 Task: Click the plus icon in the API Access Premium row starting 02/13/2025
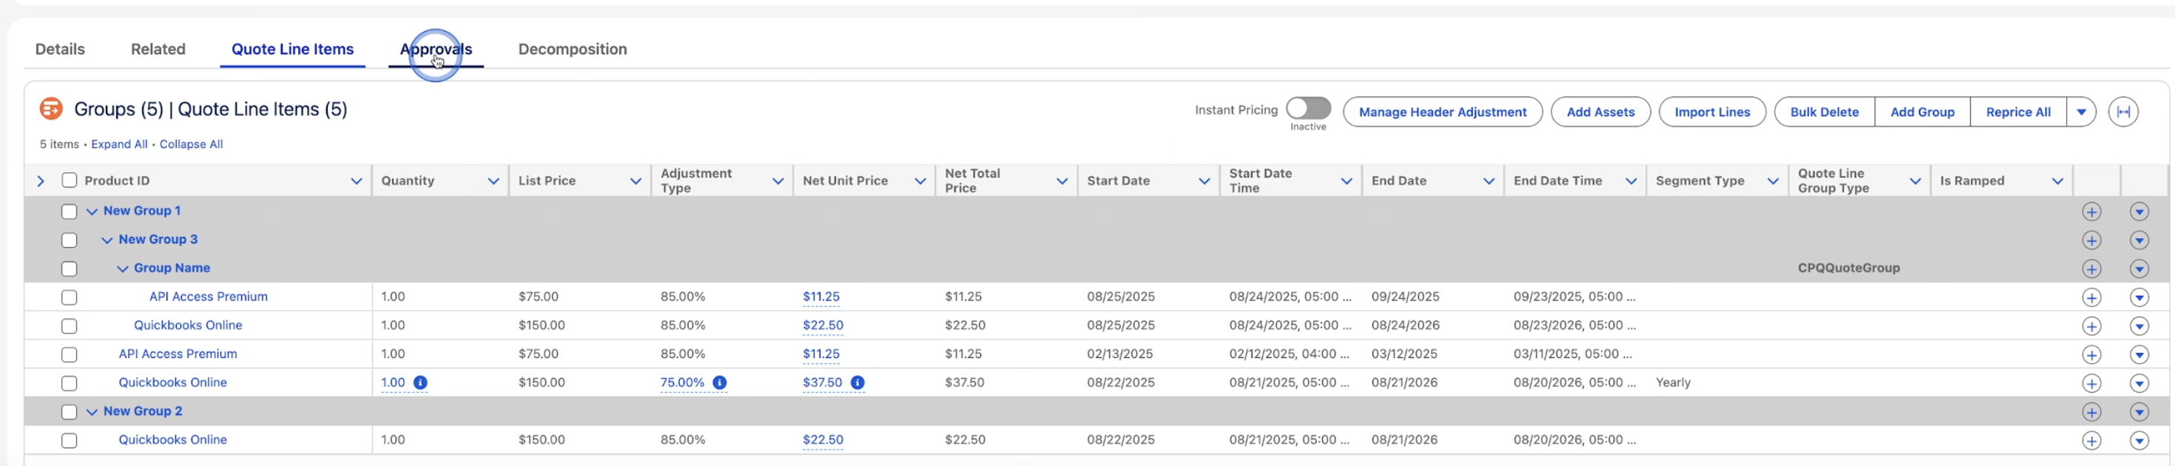2091,354
